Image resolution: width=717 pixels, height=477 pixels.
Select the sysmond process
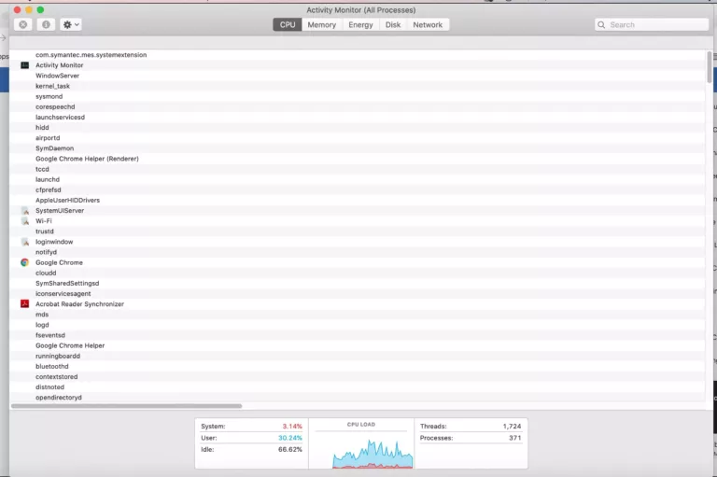click(x=49, y=96)
